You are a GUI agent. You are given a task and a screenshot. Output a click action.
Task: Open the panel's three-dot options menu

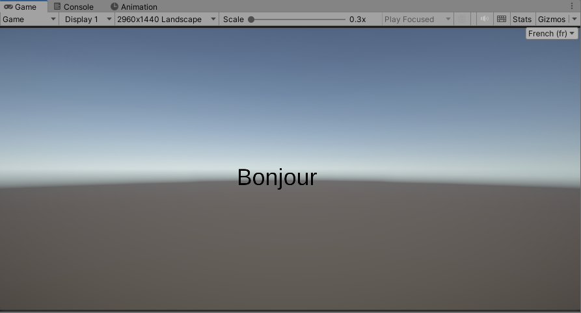(572, 6)
